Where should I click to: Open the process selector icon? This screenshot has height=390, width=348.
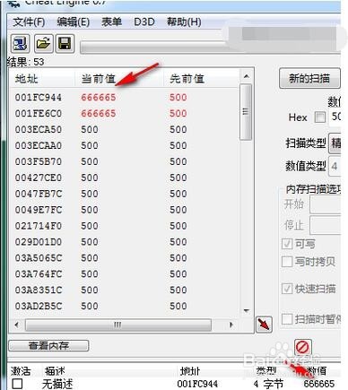tap(21, 44)
